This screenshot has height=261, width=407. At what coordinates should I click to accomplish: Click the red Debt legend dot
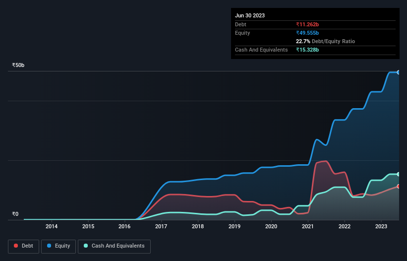tap(16, 246)
